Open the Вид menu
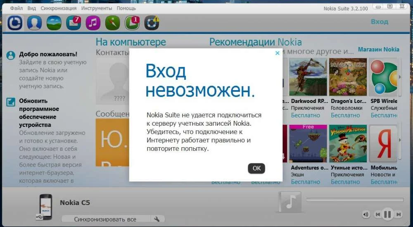This screenshot has height=227, width=413. (32, 8)
